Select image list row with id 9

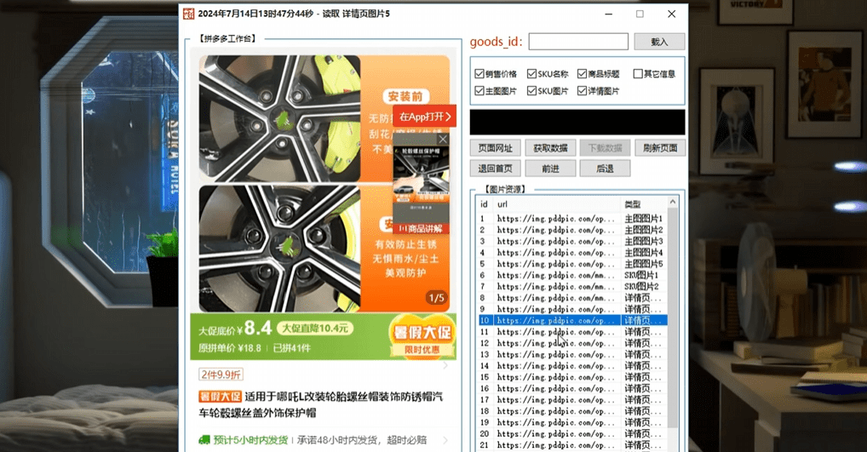(x=572, y=310)
